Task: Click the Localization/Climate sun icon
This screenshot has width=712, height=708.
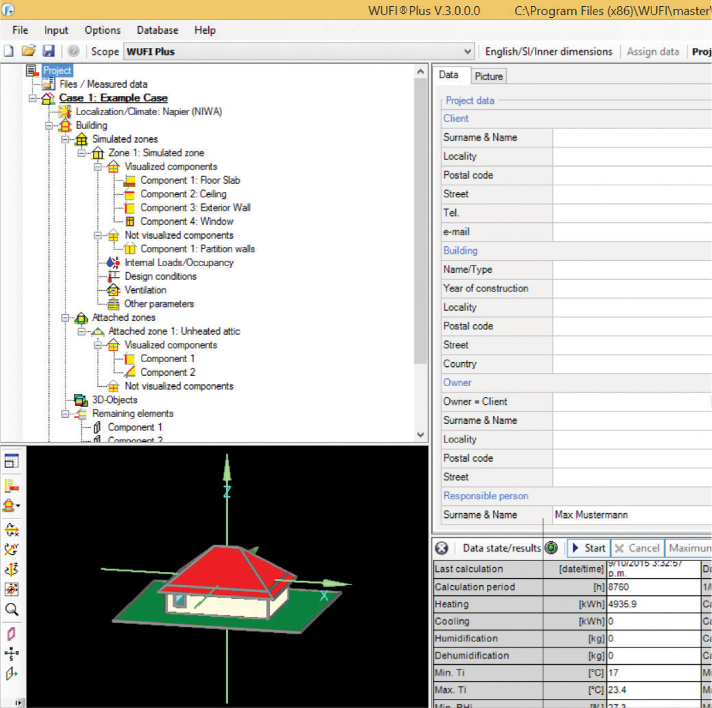Action: tap(64, 112)
